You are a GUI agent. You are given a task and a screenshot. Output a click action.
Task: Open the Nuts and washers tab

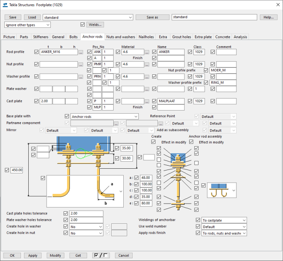[x=121, y=37]
